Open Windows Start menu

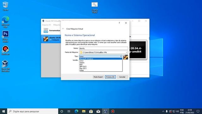(x=3, y=111)
